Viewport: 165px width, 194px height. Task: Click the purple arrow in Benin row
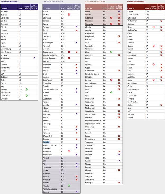click(119, 12)
